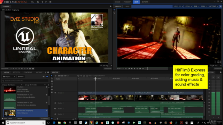Open the Options dropdown in Viewer
This screenshot has height=125, width=223.
point(214,6)
